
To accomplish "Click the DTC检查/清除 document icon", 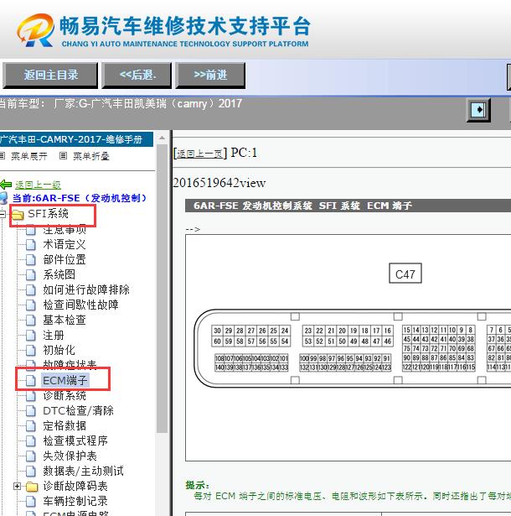I will (31, 411).
